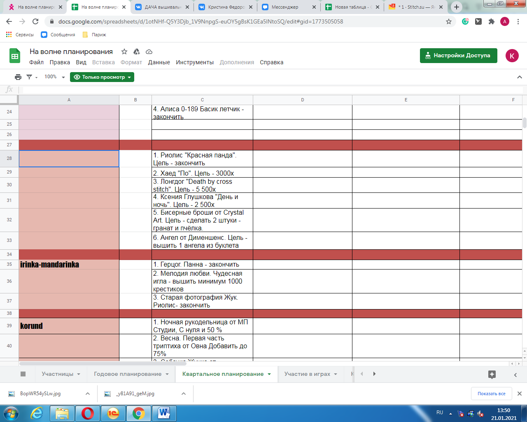Open the Файл menu
Screen dimensions: 527x422
click(36, 62)
